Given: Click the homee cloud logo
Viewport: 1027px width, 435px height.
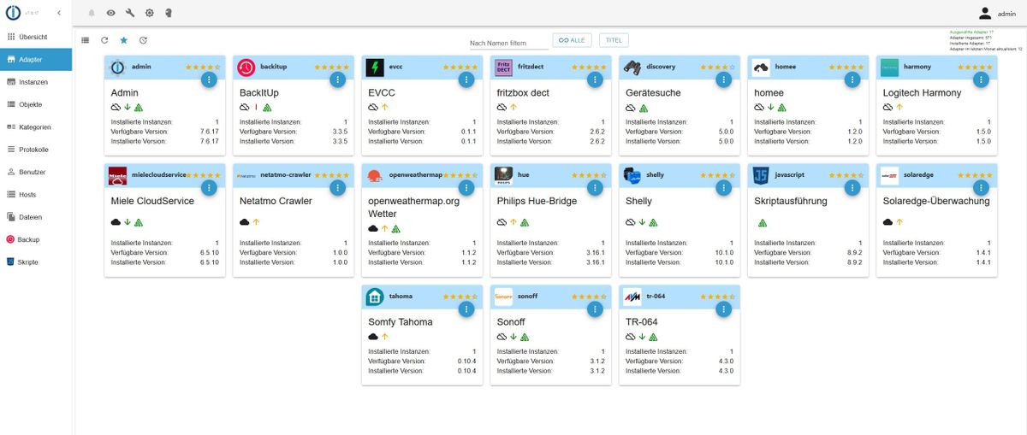Looking at the screenshot, I should [x=761, y=67].
